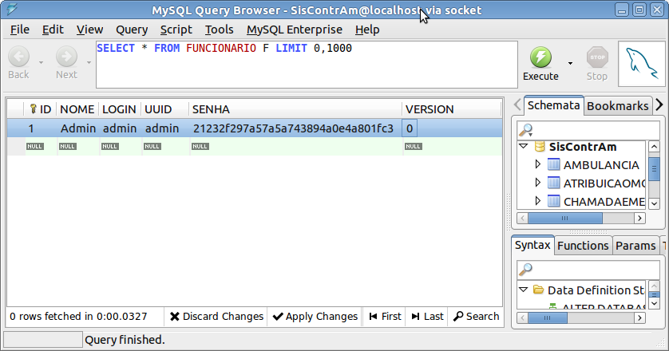Viewport: 669px width, 351px height.
Task: Click the SisContrAm database icon
Action: click(540, 147)
